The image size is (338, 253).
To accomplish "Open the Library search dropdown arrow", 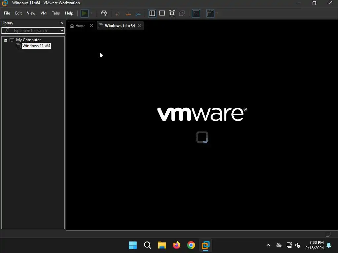I will (62, 31).
